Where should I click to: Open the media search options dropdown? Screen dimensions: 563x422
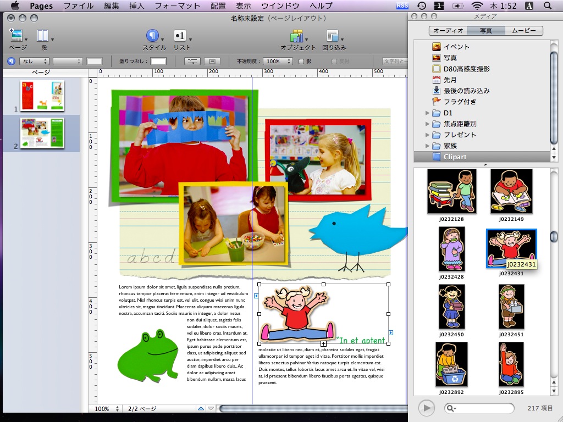click(x=451, y=408)
